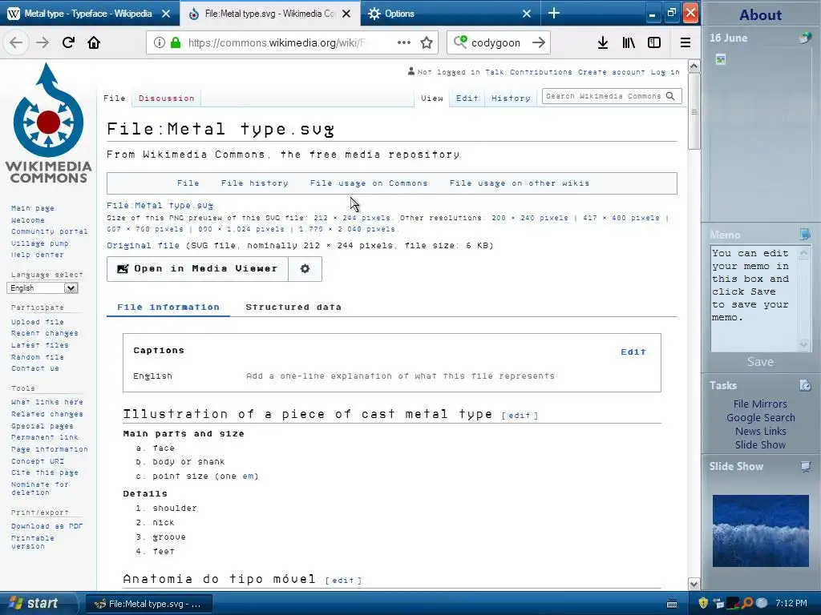Click the browser forward arrow
This screenshot has width=821, height=615.
coord(42,42)
